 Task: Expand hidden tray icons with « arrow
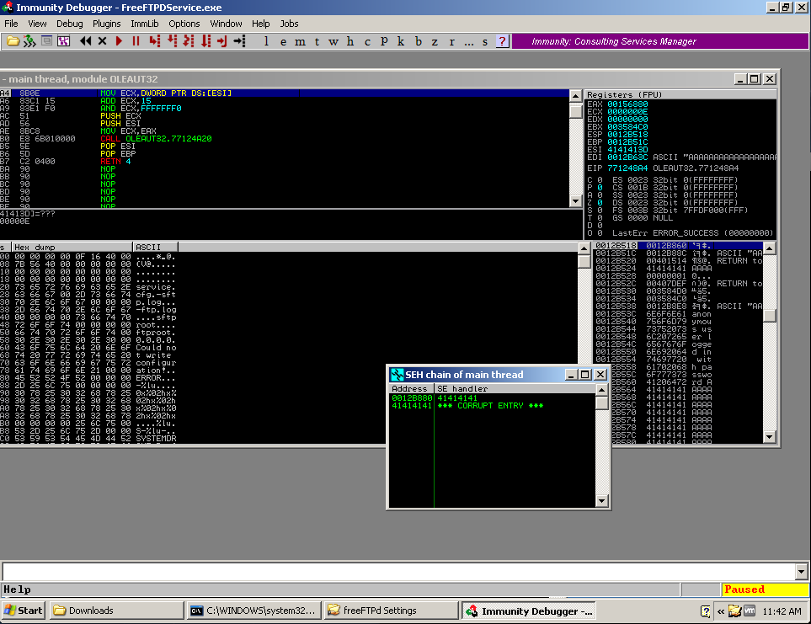click(721, 611)
